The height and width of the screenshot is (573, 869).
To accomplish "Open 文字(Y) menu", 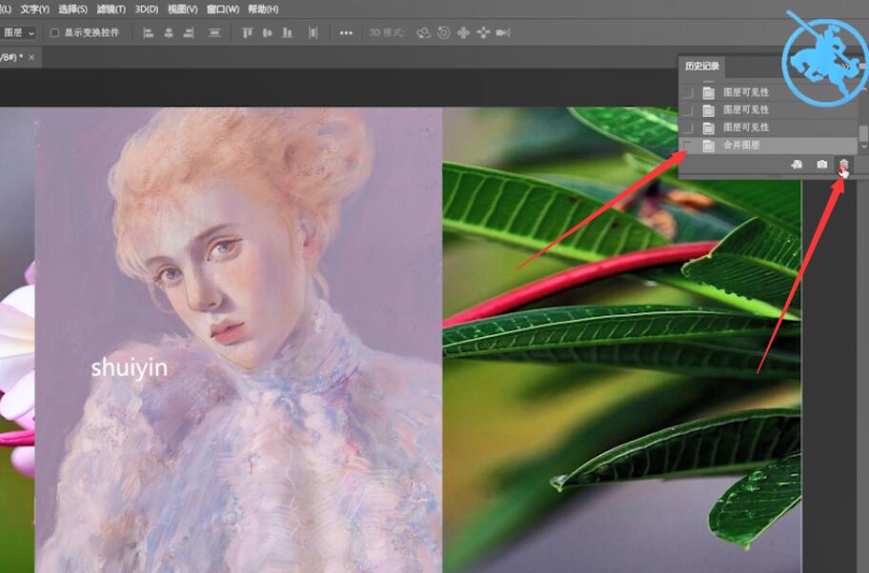I will [x=35, y=10].
